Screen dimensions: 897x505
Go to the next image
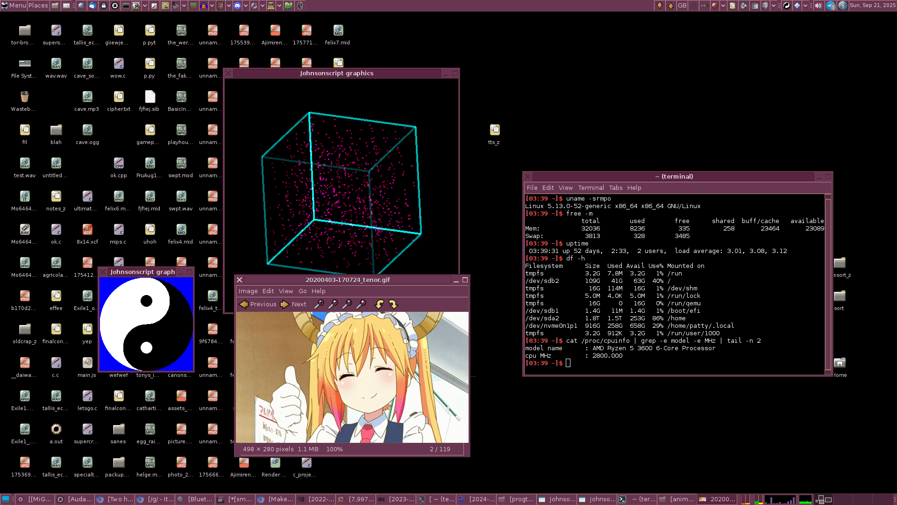click(293, 304)
